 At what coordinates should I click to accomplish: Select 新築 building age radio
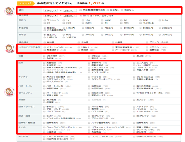point(64,35)
